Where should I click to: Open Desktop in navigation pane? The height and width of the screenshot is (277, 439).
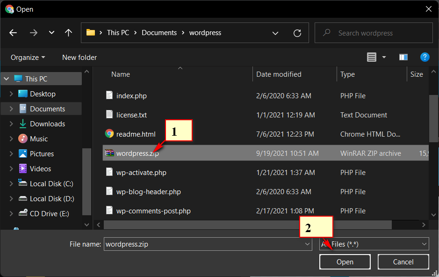tap(43, 94)
